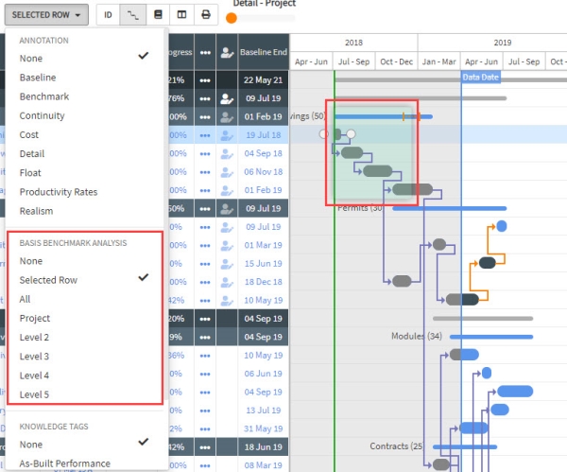Click the print icon

coord(206,15)
